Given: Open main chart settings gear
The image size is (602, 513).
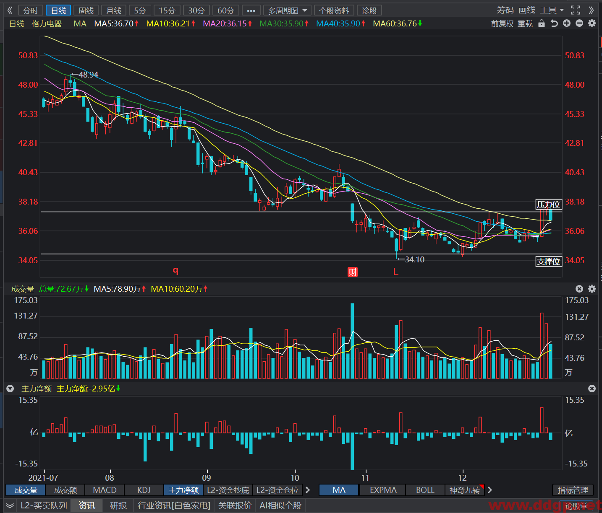Looking at the screenshot, I should pos(592,23).
